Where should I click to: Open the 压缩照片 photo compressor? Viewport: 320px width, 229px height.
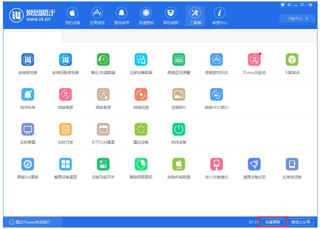pos(179,99)
